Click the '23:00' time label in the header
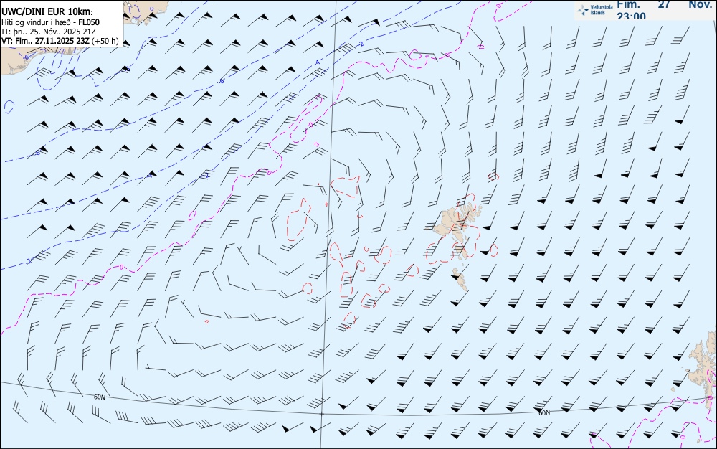This screenshot has height=449, width=717. (x=631, y=16)
